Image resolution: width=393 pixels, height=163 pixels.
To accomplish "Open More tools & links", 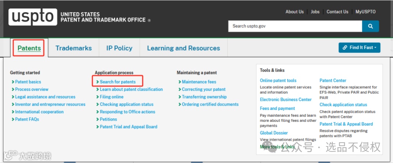I will pyautogui.click(x=277, y=147).
